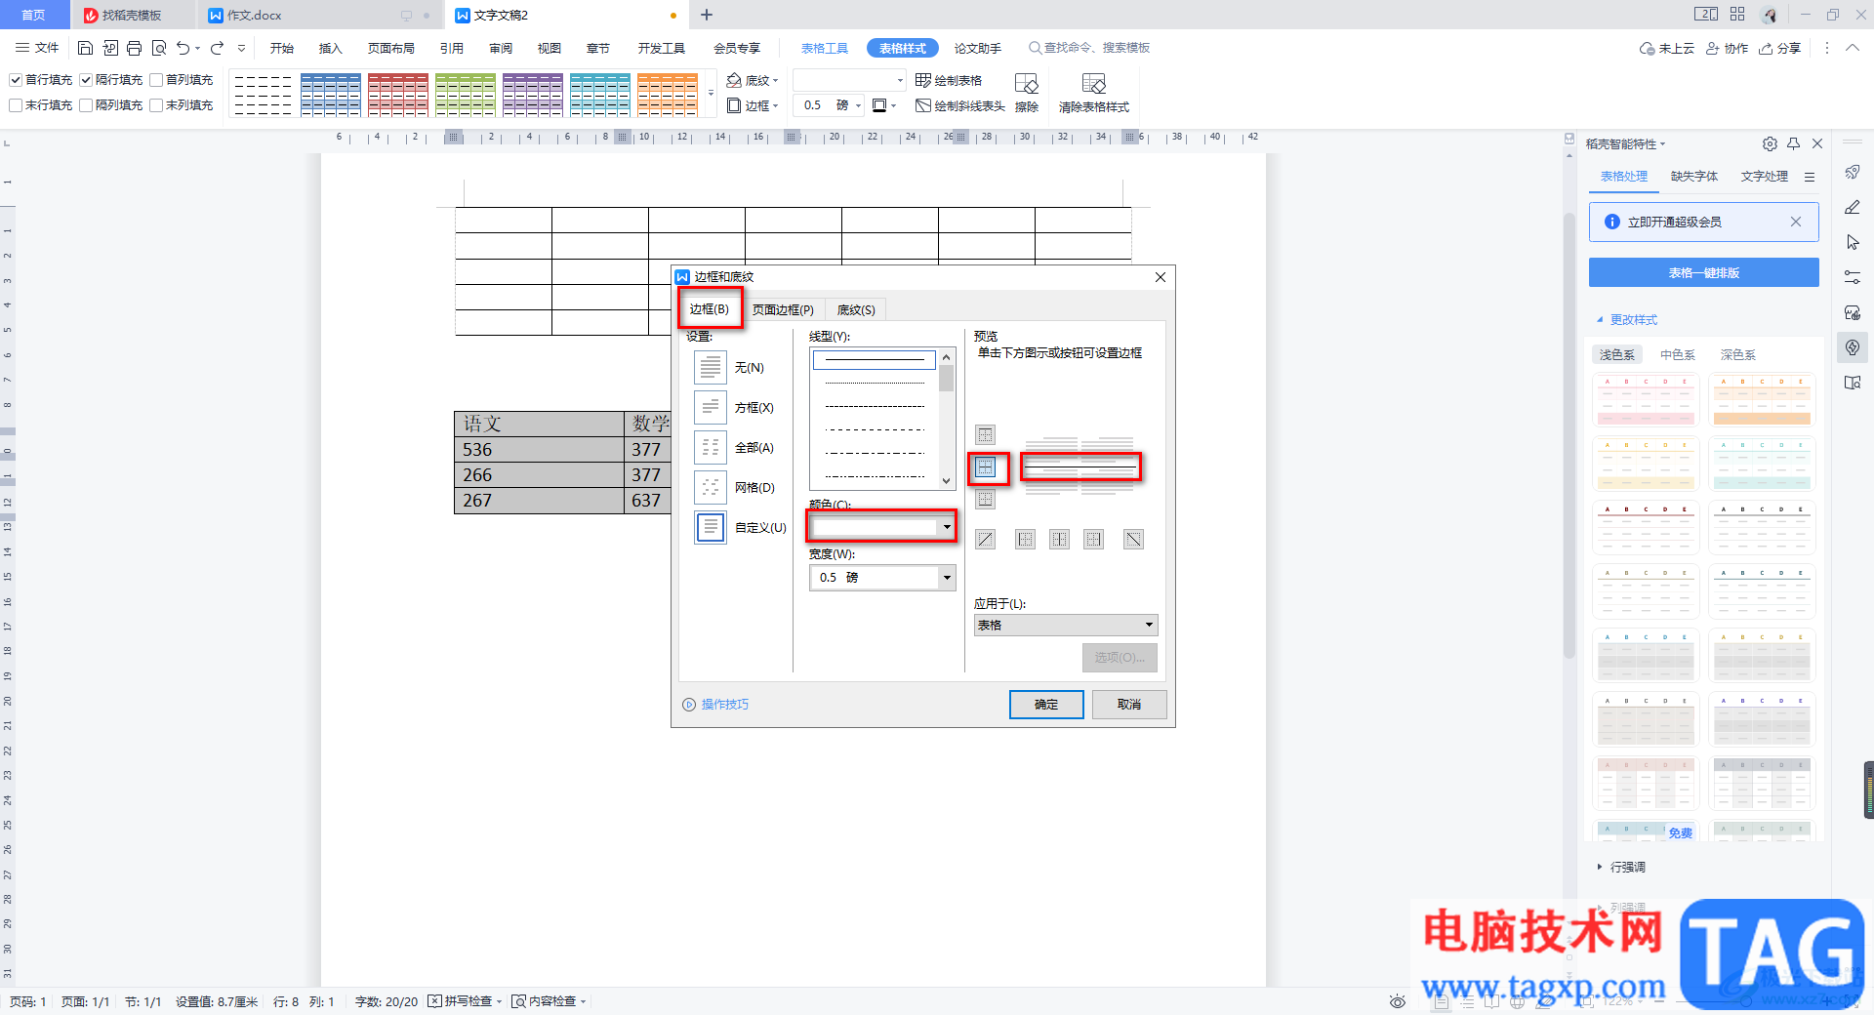Click the 擦除 eraser tool
The width and height of the screenshot is (1874, 1015).
point(1027,94)
